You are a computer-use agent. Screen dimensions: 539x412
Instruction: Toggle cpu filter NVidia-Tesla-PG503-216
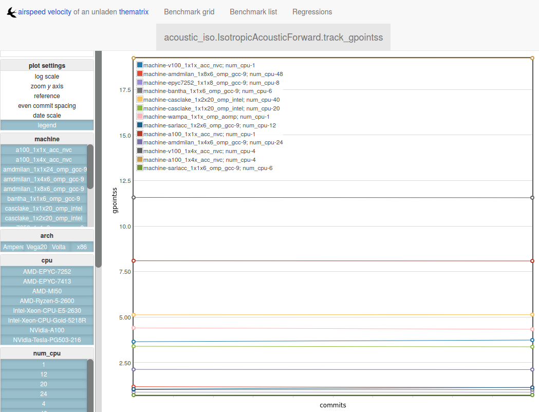click(47, 340)
